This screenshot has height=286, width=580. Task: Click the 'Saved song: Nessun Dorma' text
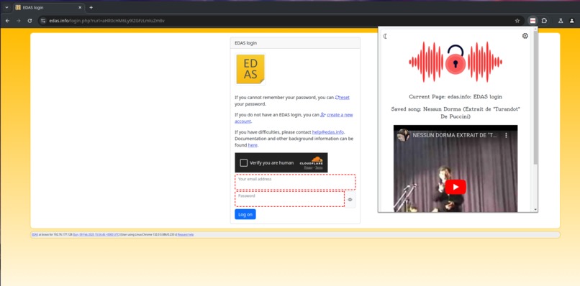[456, 113]
